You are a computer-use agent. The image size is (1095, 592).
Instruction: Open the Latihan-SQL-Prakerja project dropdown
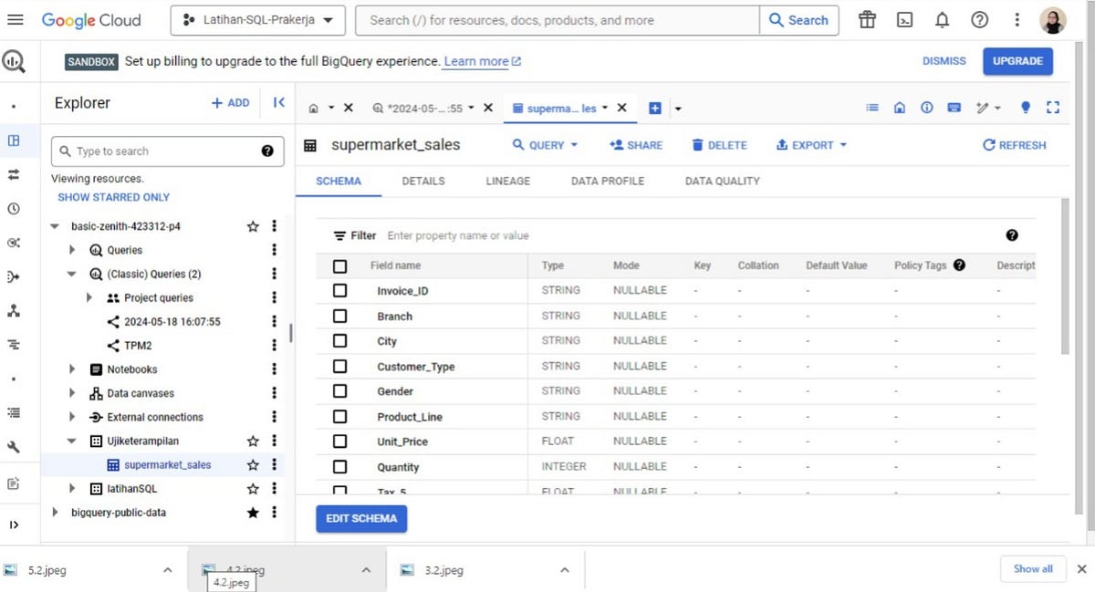(256, 18)
